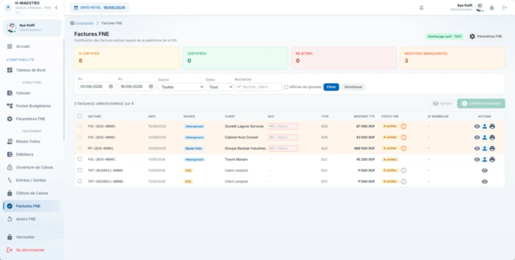The height and width of the screenshot is (260, 515).
Task: Open Paramètres FNE in sidebar
Action: coord(32,119)
